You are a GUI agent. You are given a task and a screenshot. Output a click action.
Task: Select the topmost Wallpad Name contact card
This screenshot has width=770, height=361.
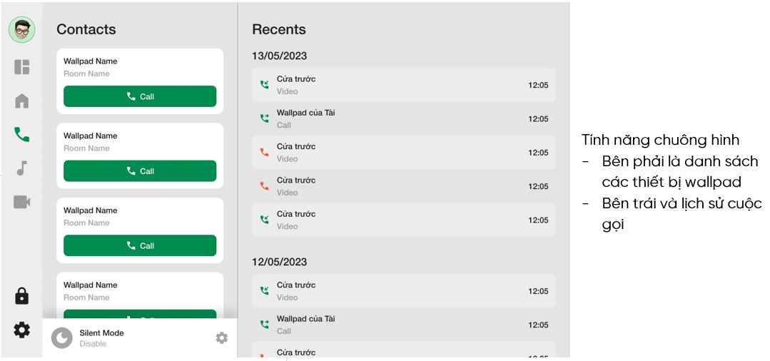[139, 67]
